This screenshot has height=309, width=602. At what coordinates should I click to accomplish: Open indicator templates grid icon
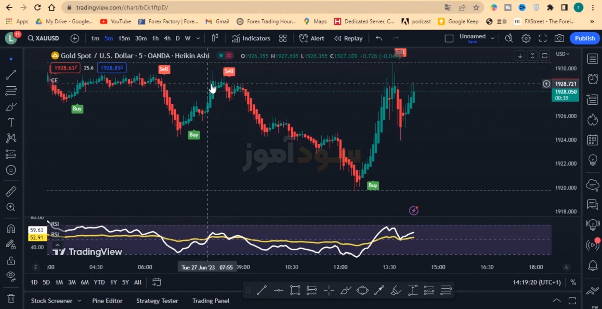click(283, 38)
